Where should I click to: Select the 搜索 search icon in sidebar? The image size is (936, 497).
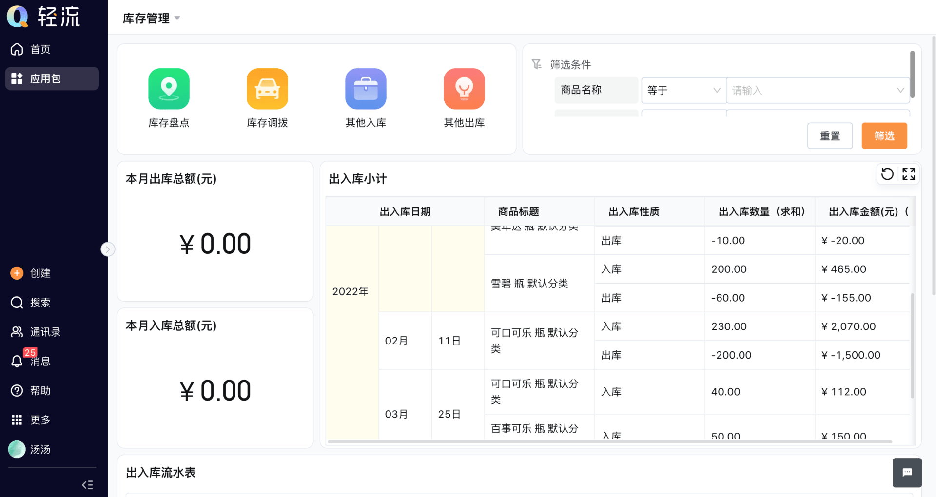[16, 302]
